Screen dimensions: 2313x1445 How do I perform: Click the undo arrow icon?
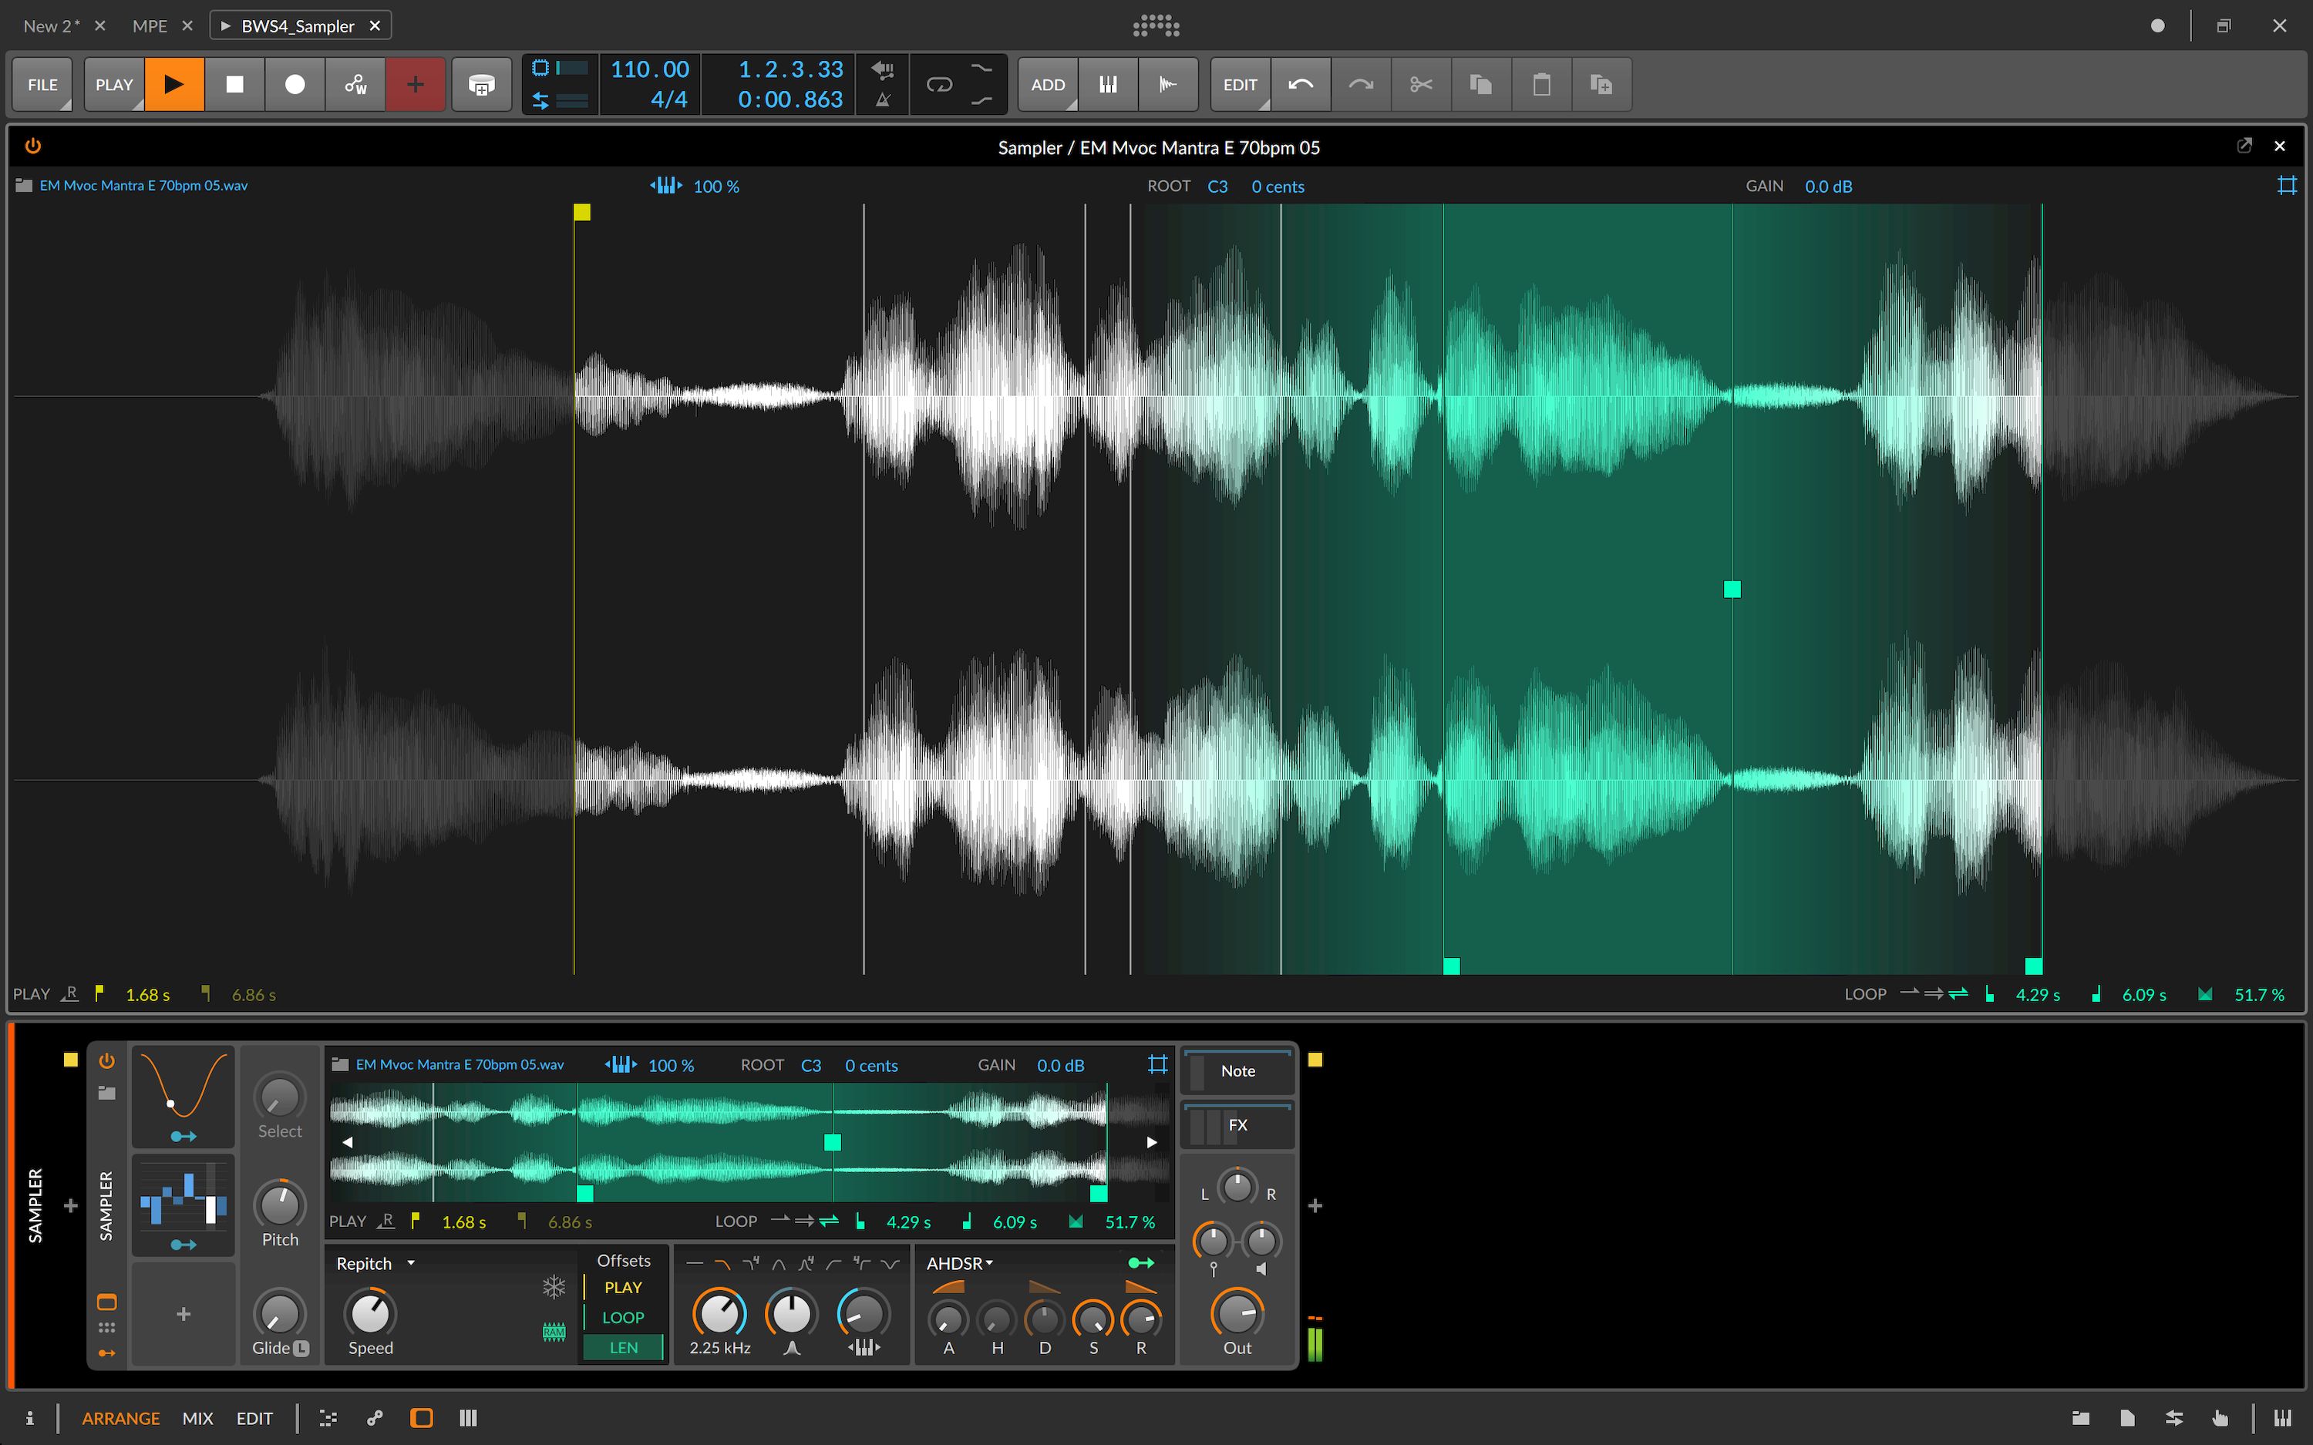pyautogui.click(x=1300, y=84)
